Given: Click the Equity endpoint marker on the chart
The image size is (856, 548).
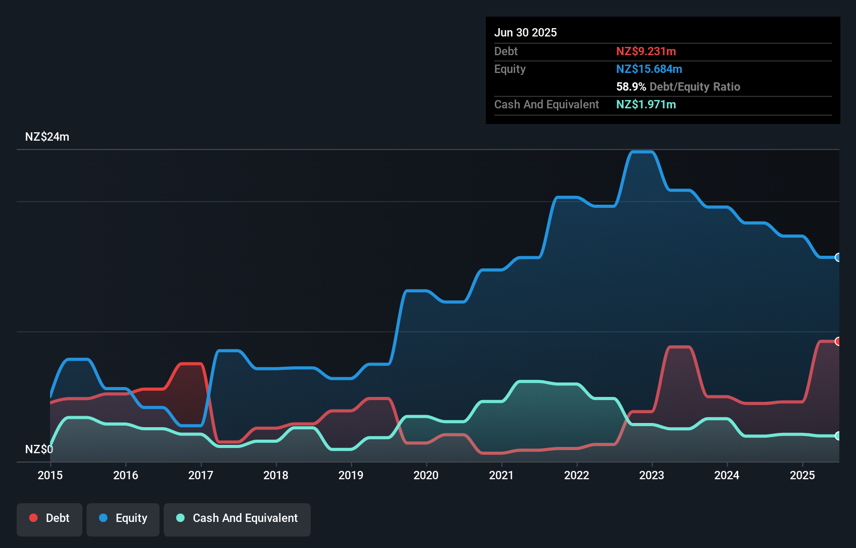Looking at the screenshot, I should coord(838,257).
